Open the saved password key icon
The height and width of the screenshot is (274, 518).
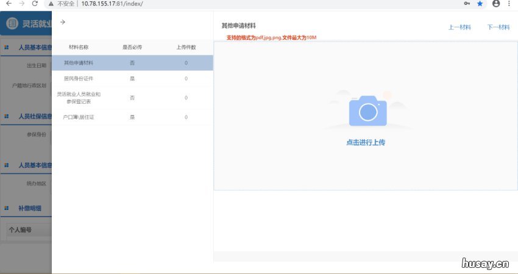(x=467, y=3)
